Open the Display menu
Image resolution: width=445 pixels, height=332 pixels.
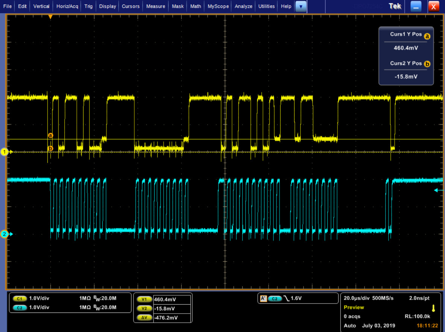coord(108,6)
